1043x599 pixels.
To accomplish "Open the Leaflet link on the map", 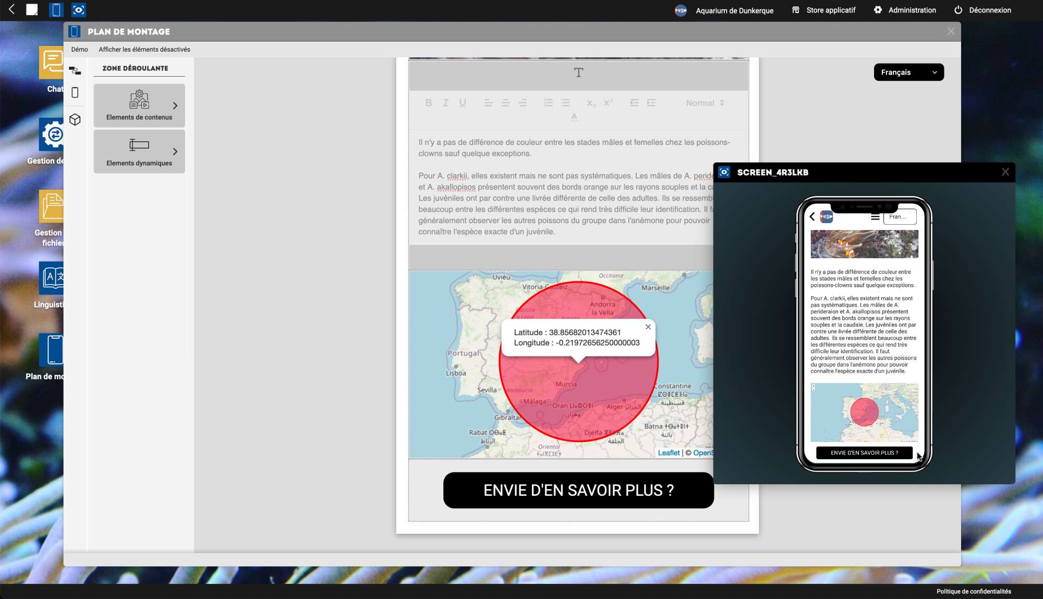I will pos(669,453).
